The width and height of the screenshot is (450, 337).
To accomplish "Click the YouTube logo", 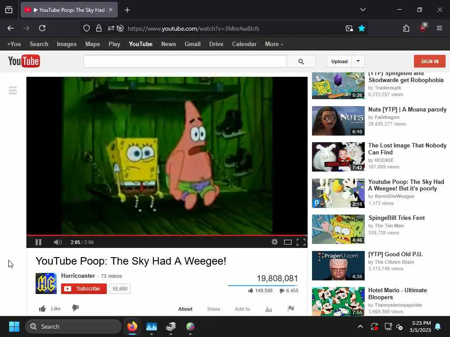I will [24, 61].
